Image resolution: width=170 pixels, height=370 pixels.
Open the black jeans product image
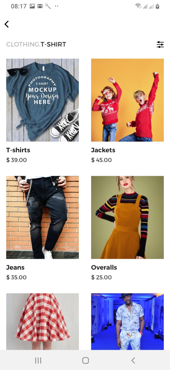point(42,217)
